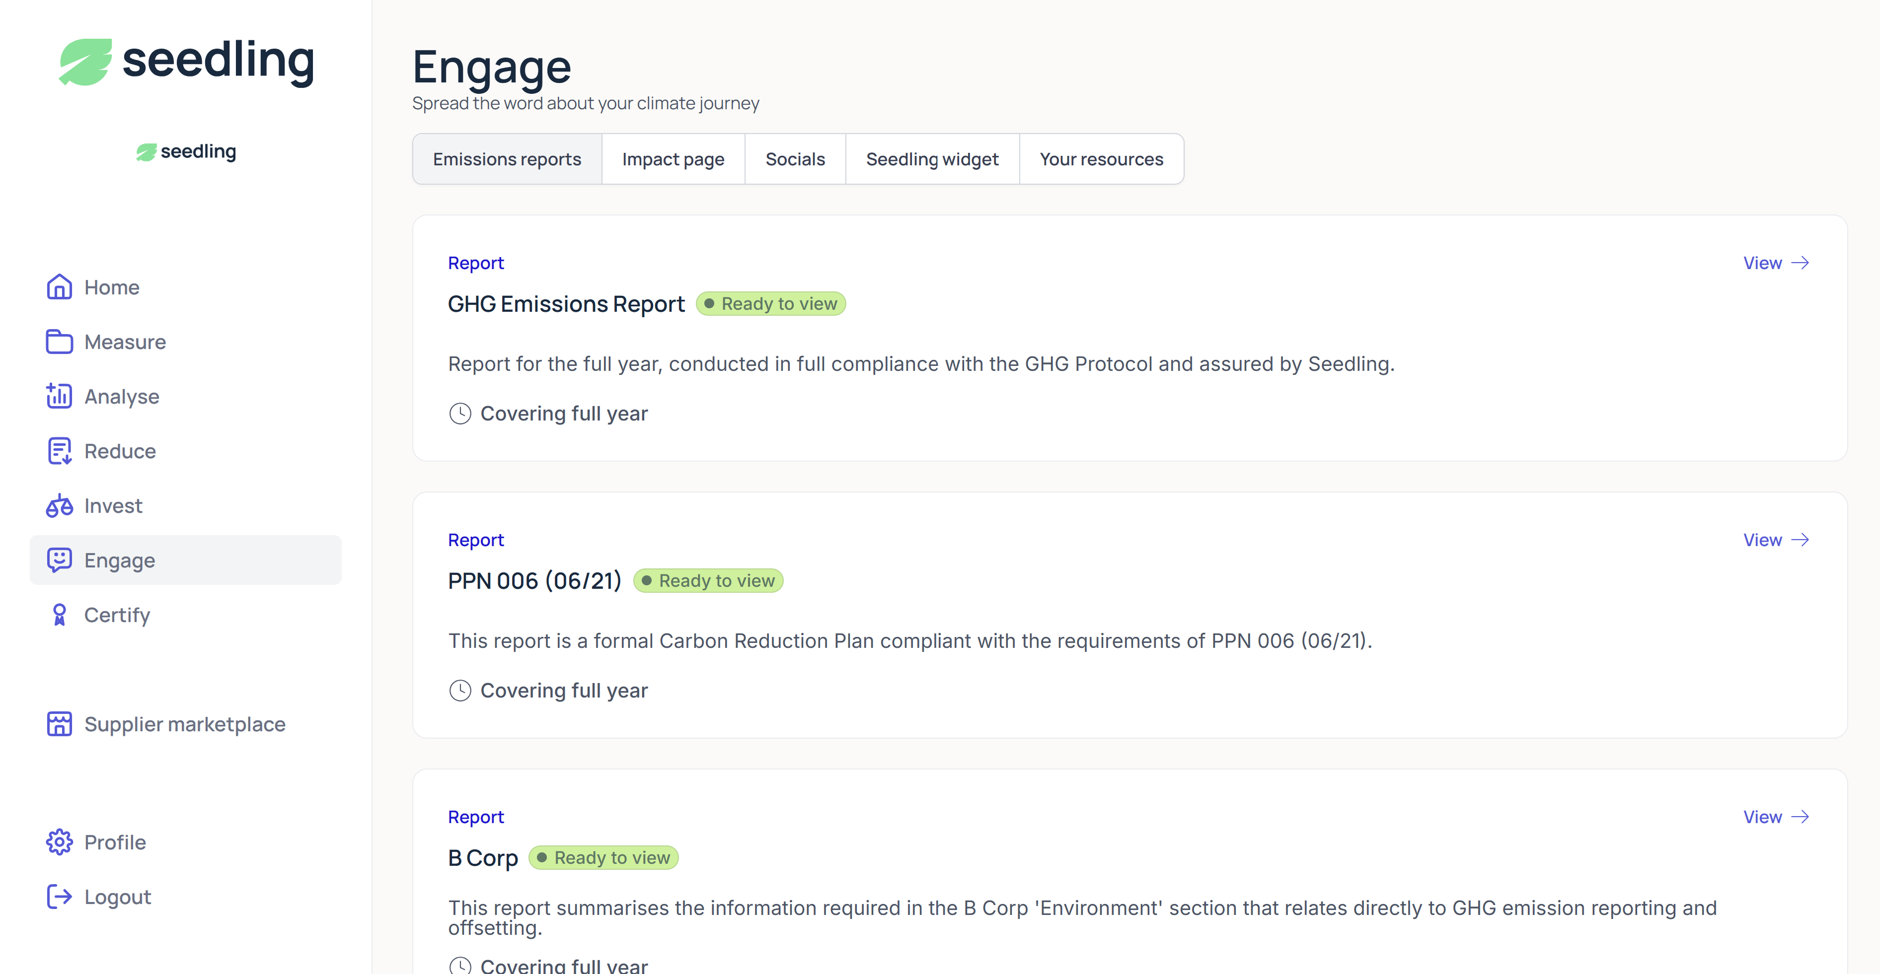Click the Analyse chart icon
The width and height of the screenshot is (1880, 974).
(x=59, y=396)
